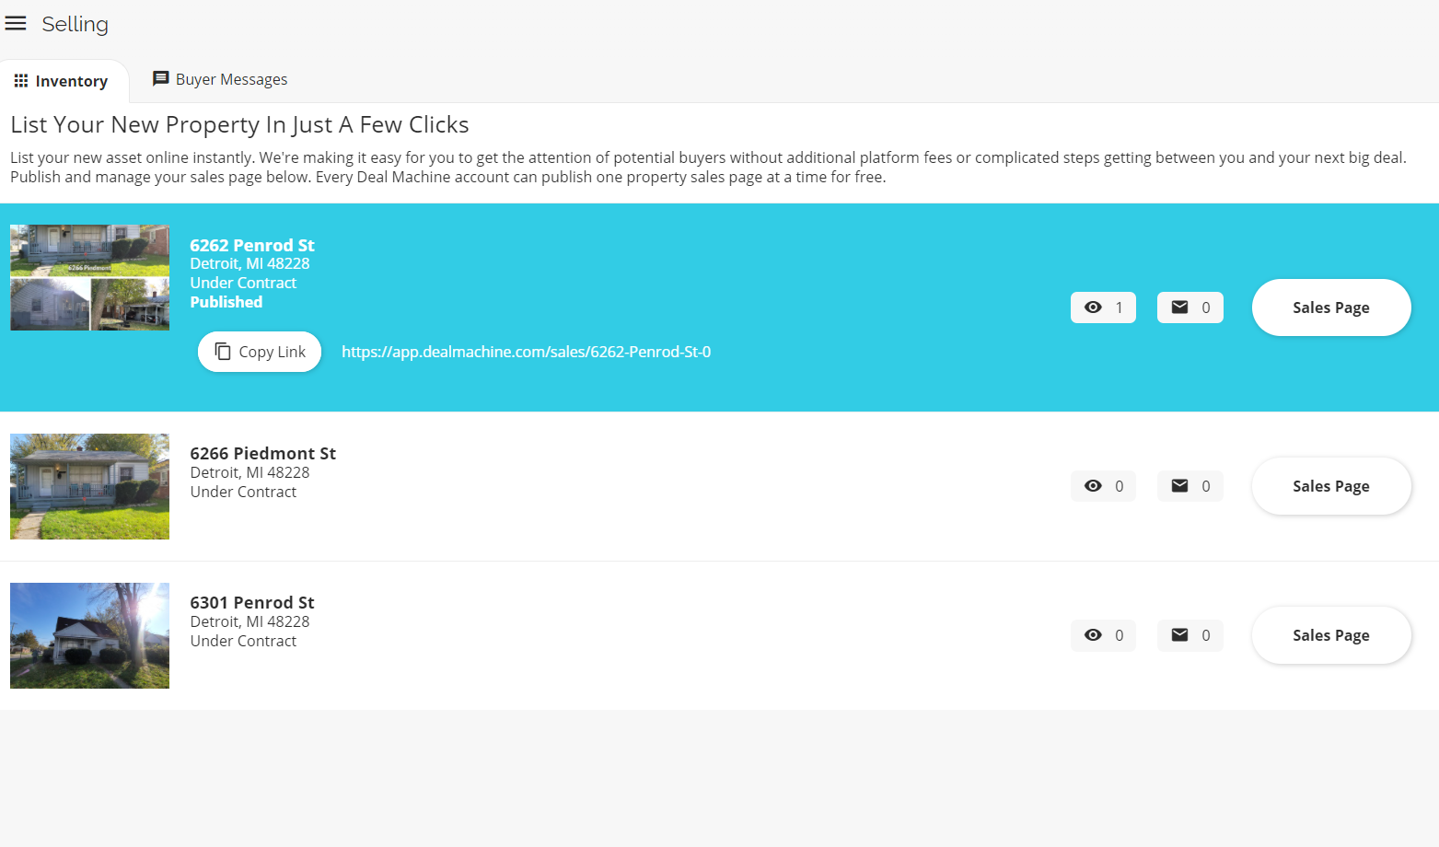Image resolution: width=1439 pixels, height=847 pixels.
Task: Open the Buyer Messages tab
Action: pos(231,79)
